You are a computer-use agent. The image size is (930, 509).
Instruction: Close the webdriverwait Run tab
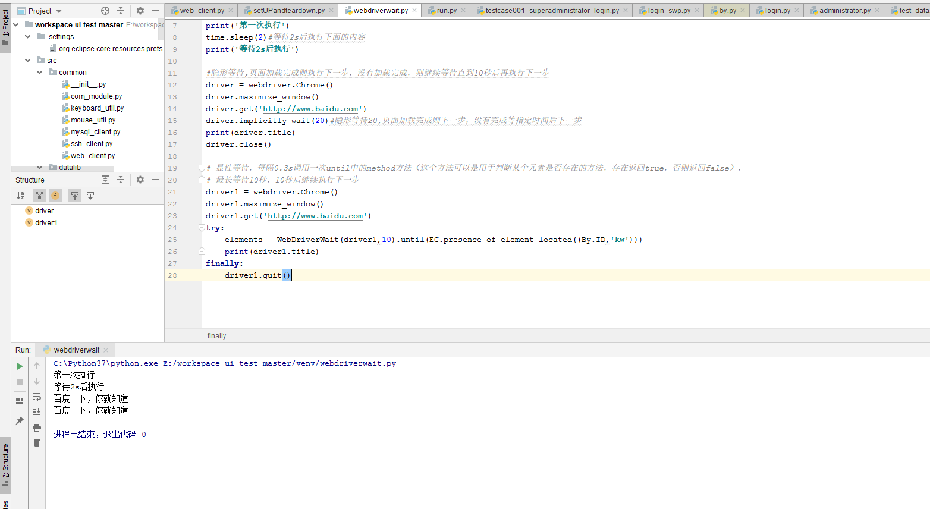pos(106,350)
